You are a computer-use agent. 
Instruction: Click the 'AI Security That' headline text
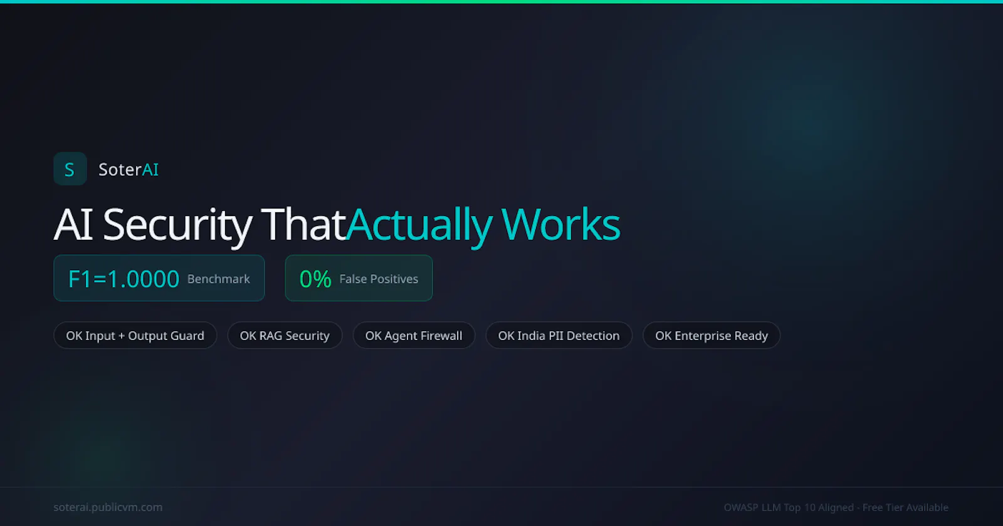(x=199, y=224)
